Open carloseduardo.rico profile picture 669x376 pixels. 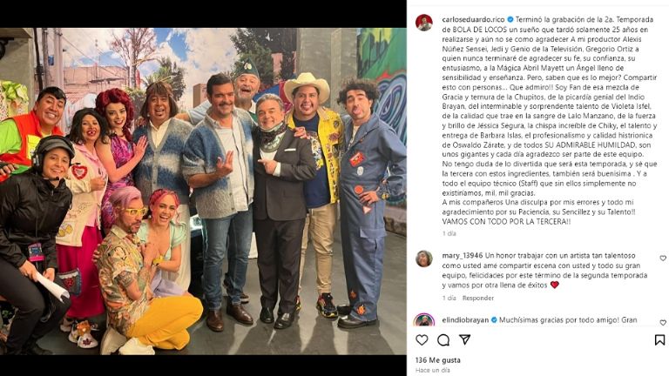click(x=423, y=22)
